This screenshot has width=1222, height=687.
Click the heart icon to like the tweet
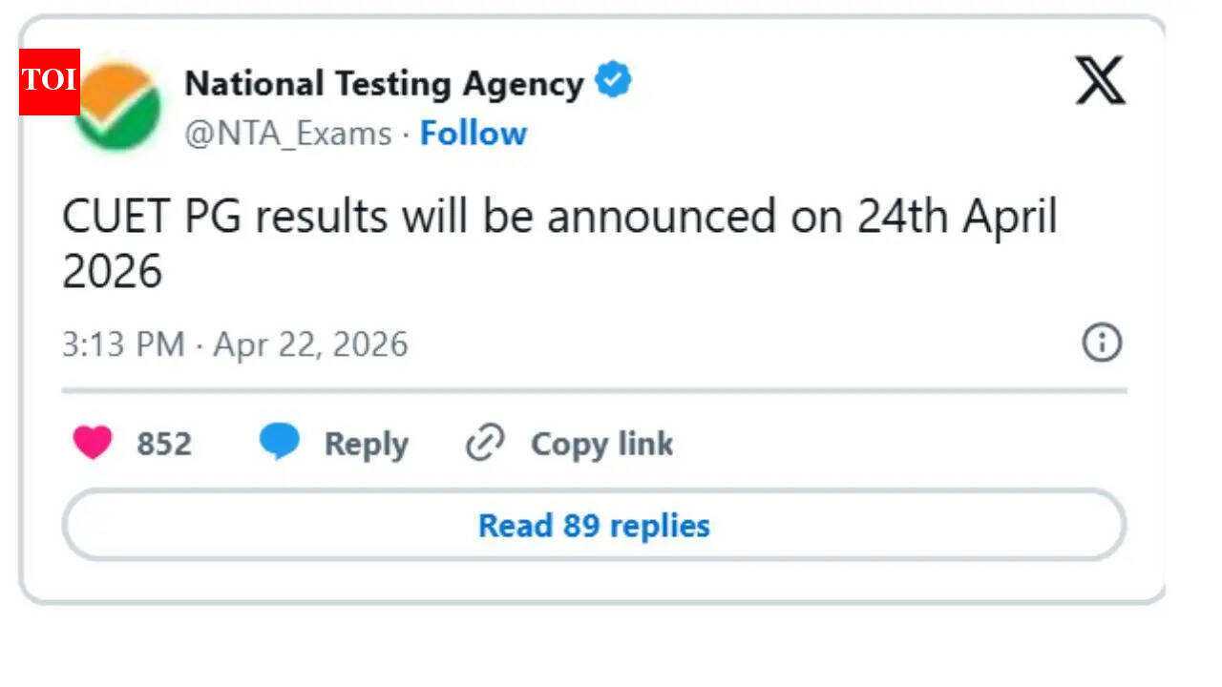[92, 443]
